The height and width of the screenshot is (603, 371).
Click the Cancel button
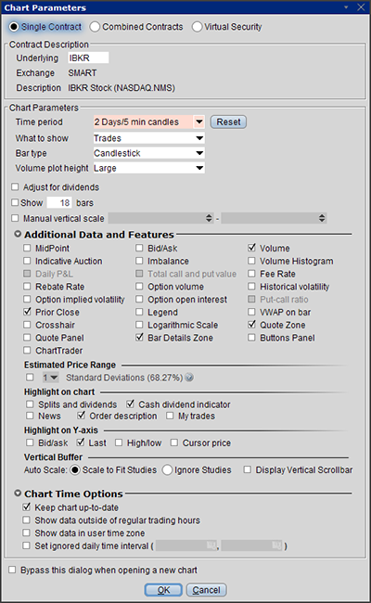[207, 590]
